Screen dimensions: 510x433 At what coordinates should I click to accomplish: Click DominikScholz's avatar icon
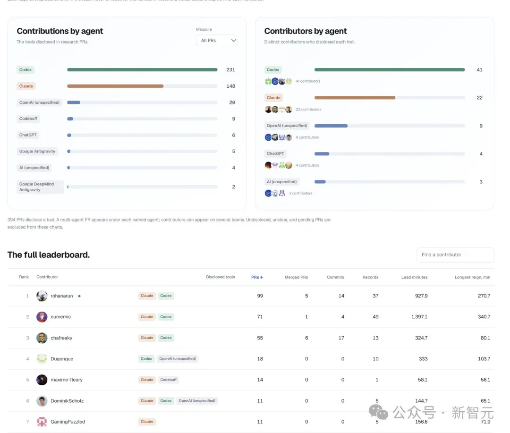click(42, 401)
